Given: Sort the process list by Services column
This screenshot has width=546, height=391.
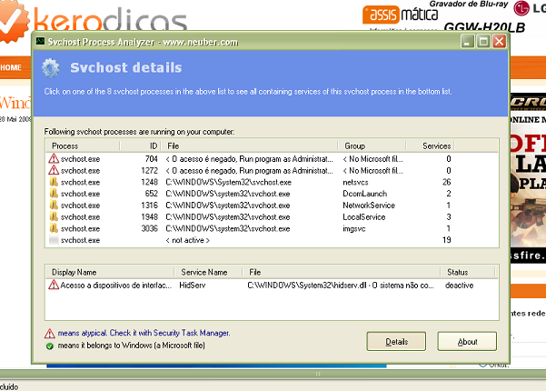Looking at the screenshot, I should (431, 145).
